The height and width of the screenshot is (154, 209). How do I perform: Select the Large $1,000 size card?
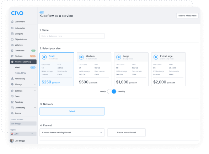(x=131, y=69)
